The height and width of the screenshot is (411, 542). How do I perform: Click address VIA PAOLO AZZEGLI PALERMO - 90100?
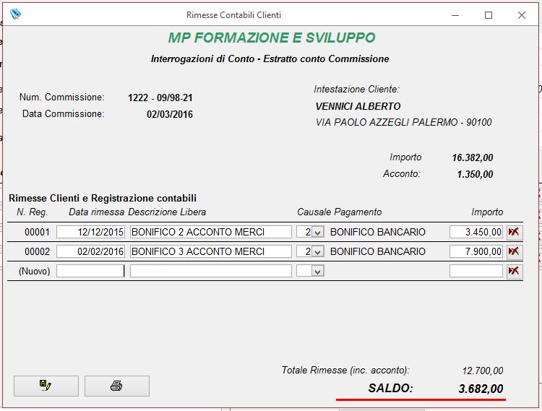coord(403,122)
